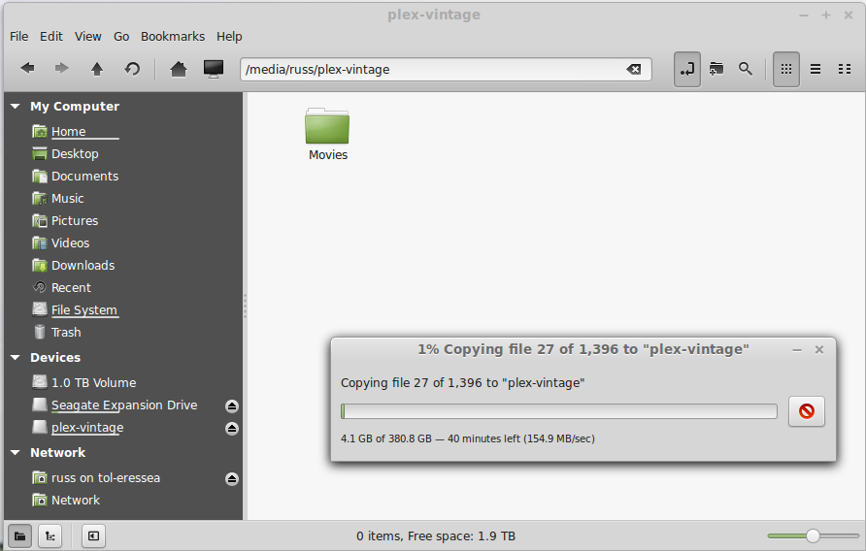Open the File menu

(18, 37)
